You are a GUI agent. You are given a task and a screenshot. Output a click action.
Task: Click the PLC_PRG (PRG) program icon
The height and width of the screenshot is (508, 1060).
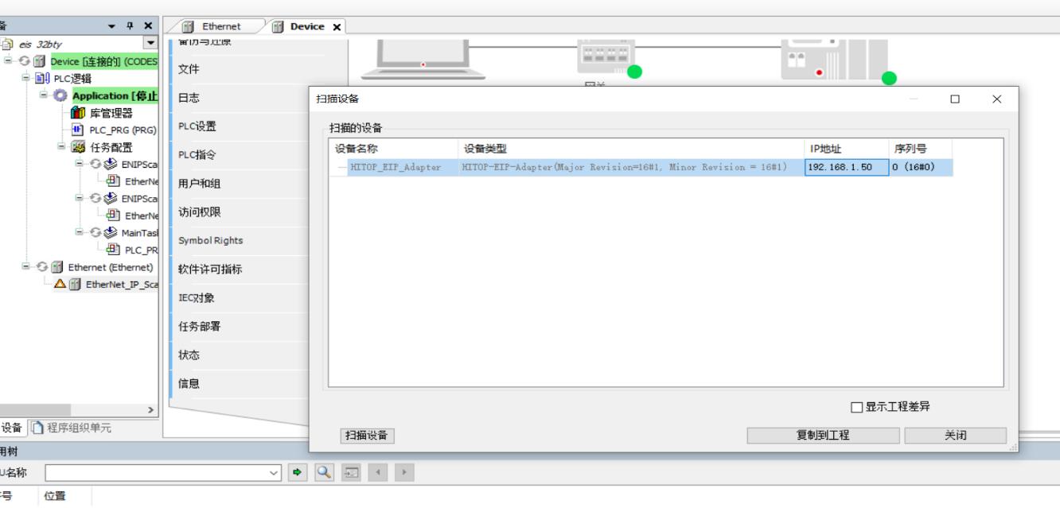tap(78, 130)
